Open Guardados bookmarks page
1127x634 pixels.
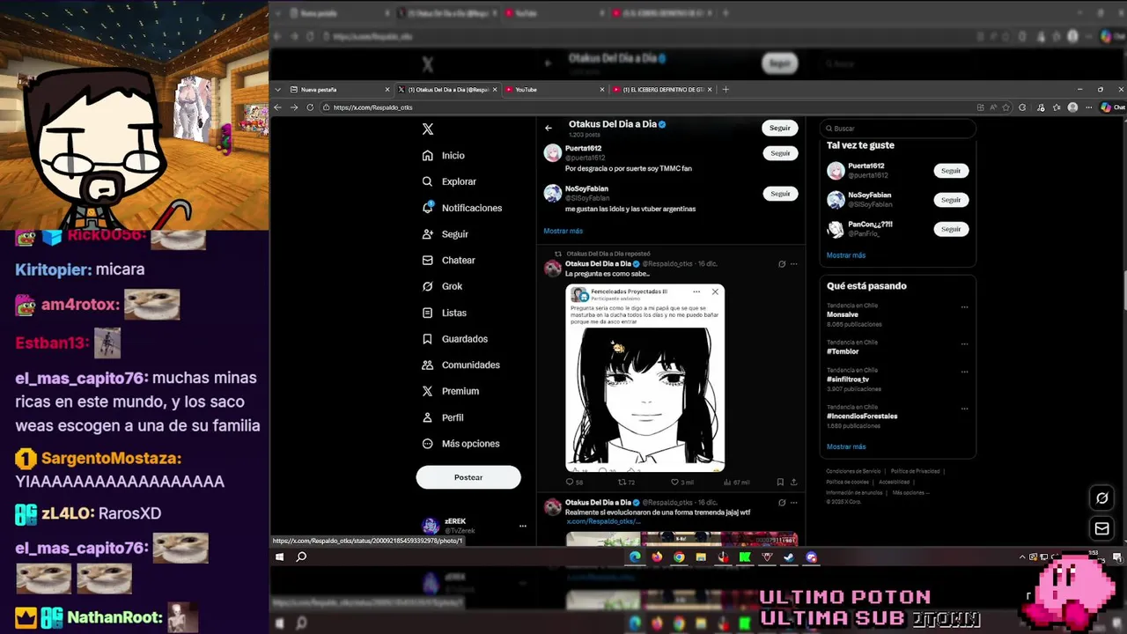(x=454, y=339)
